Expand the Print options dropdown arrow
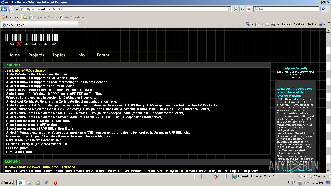The image size is (331, 186). click(x=278, y=25)
